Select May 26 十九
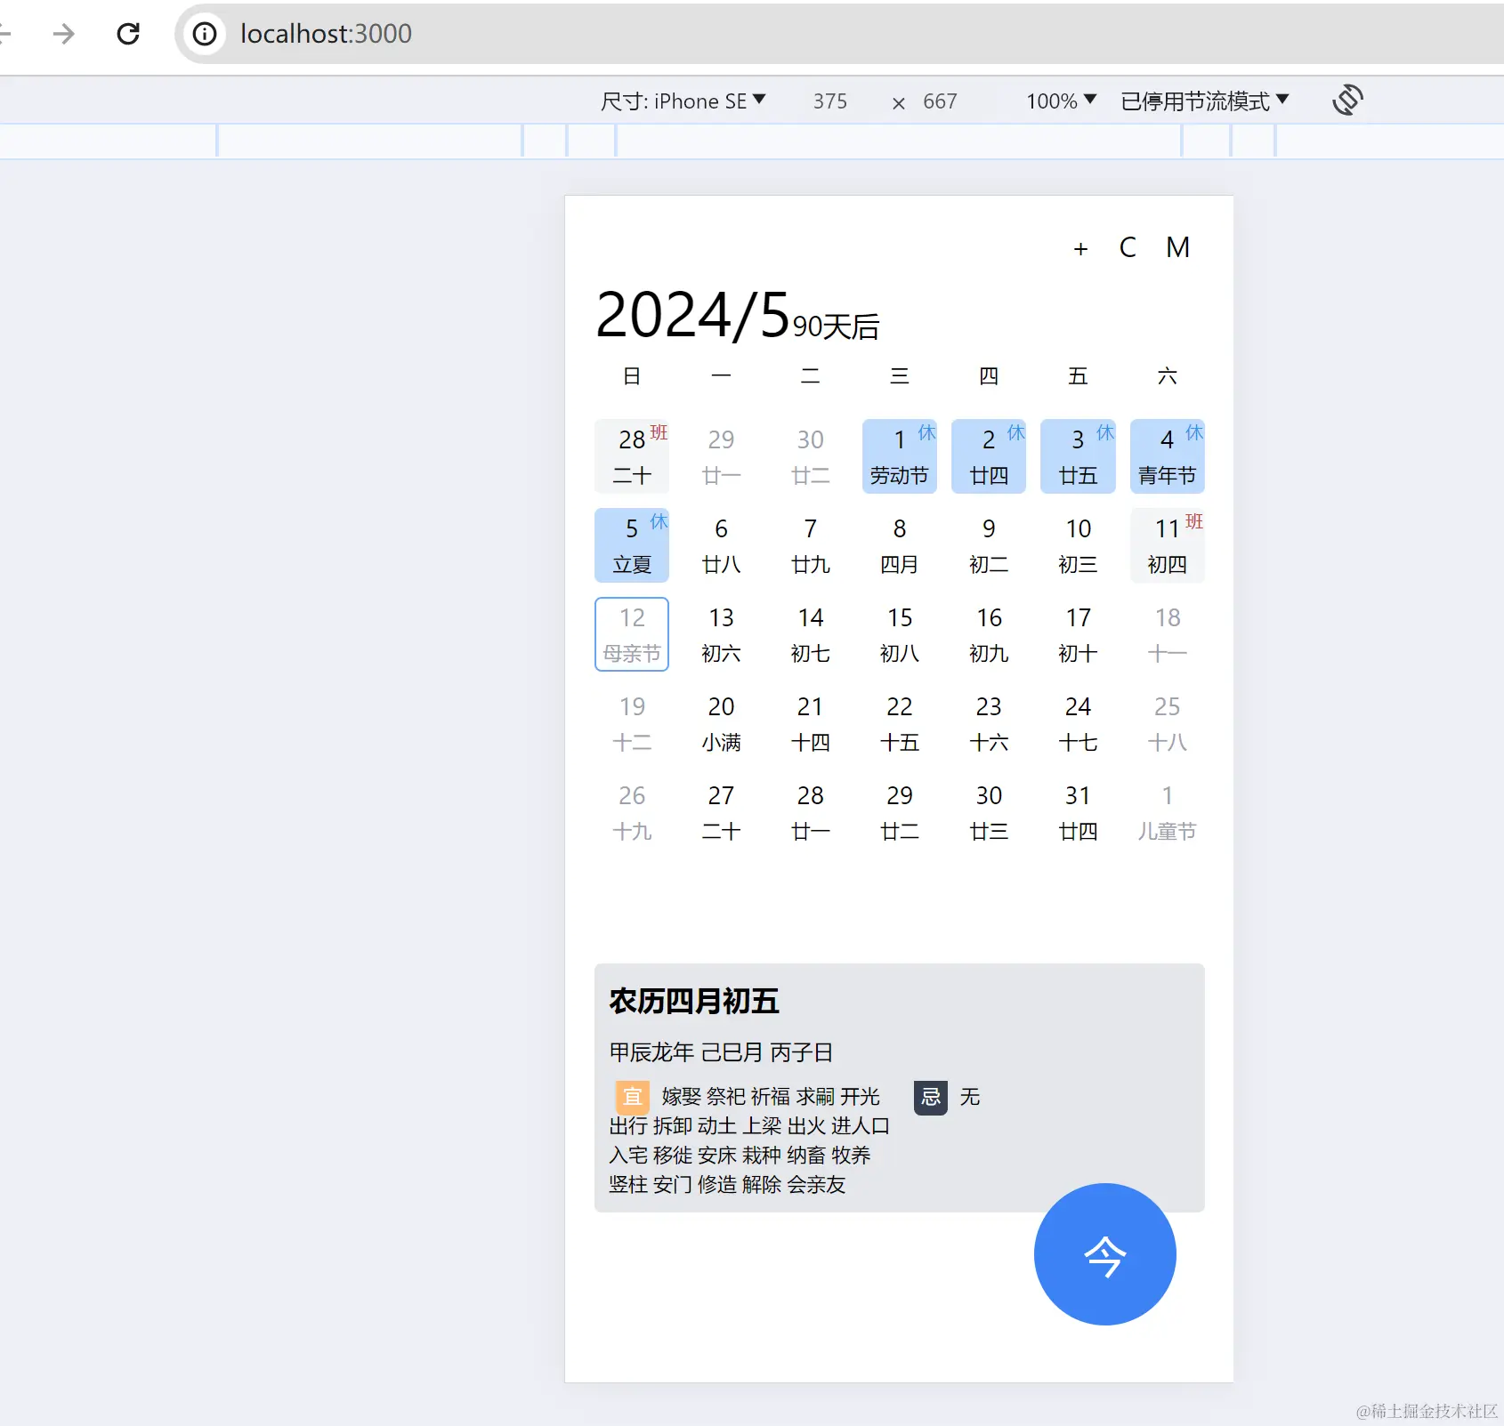The width and height of the screenshot is (1504, 1426). (632, 812)
